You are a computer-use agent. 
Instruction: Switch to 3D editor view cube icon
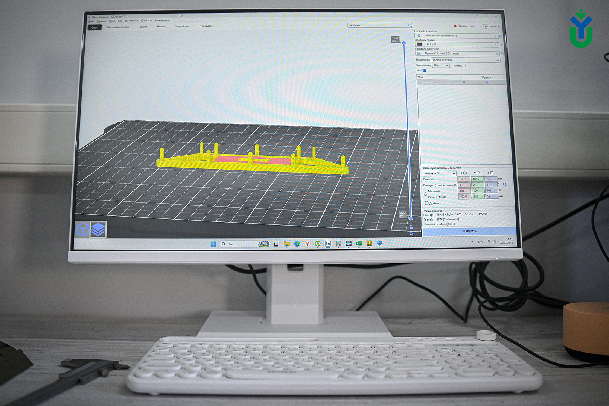tap(82, 229)
